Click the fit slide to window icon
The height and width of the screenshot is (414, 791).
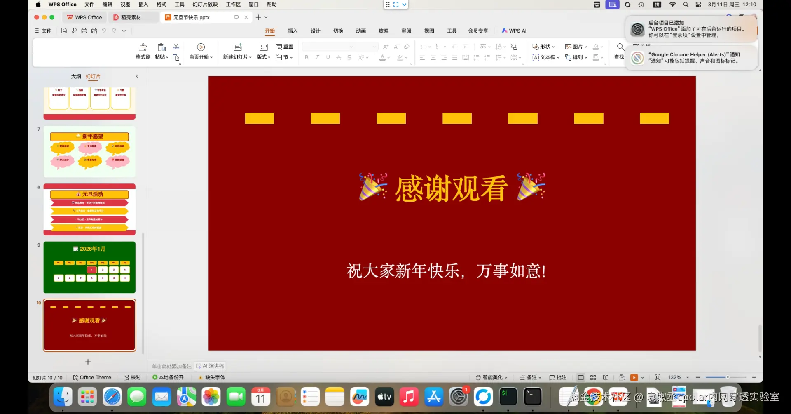point(658,378)
